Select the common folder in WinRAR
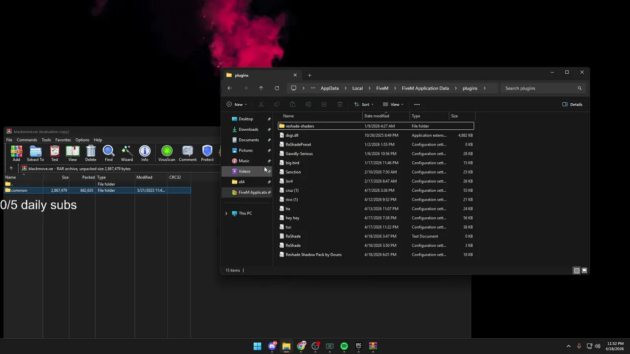The width and height of the screenshot is (630, 354). click(x=97, y=190)
